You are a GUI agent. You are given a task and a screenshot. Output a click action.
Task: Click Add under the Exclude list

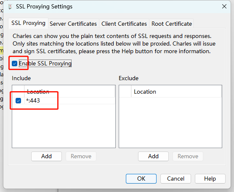153,156
